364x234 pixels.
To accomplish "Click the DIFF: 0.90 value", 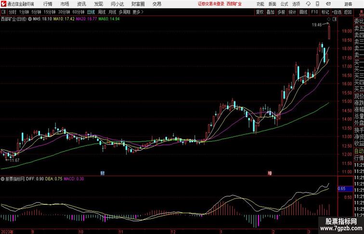I will pyautogui.click(x=35, y=179).
